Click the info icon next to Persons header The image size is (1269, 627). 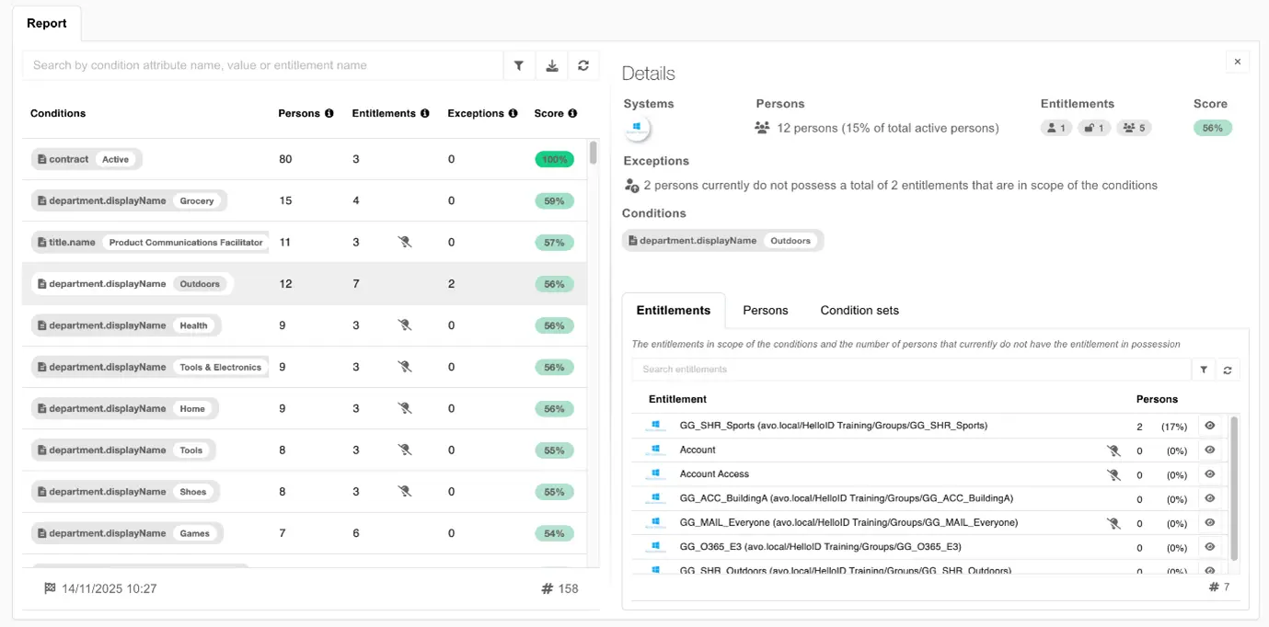click(x=329, y=114)
